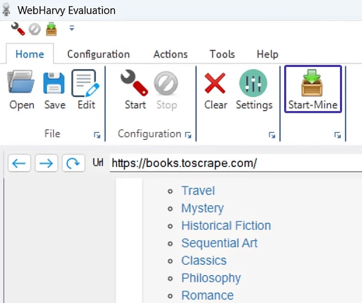Expand the File group dialog launcher
The image size is (362, 303).
point(97,135)
